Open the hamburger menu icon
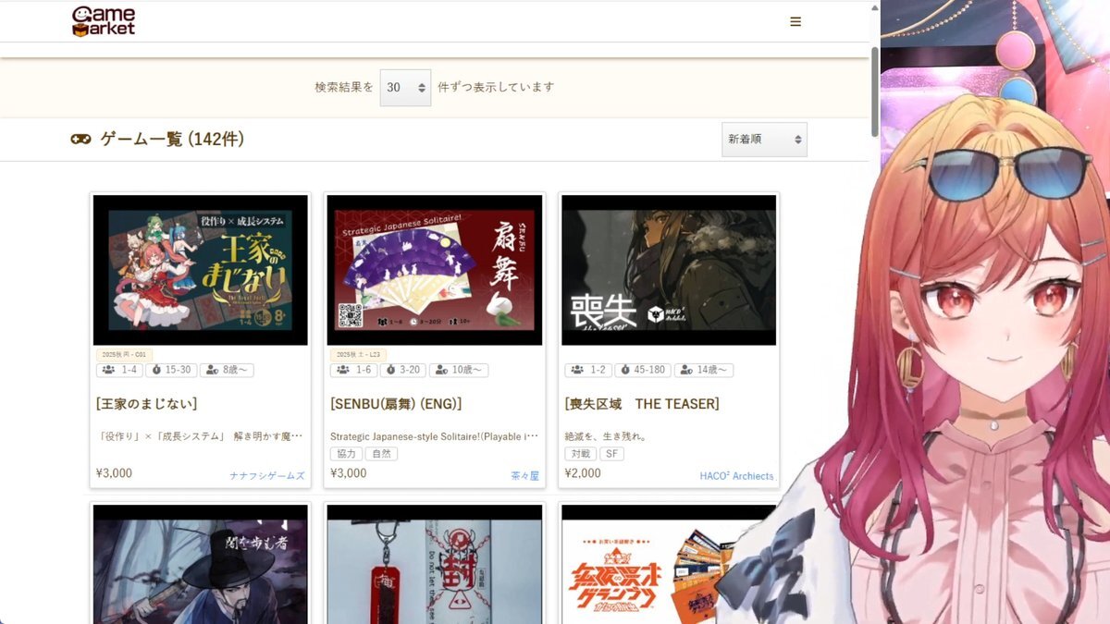The height and width of the screenshot is (624, 1110). pyautogui.click(x=795, y=22)
